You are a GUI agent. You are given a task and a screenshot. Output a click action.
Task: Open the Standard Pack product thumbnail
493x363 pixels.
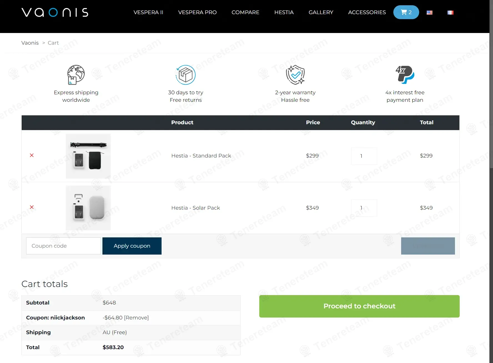pos(88,156)
